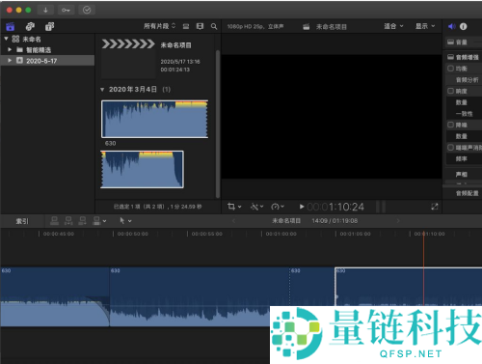
Task: Show Background Tasks checkmark button
Action: (x=87, y=10)
